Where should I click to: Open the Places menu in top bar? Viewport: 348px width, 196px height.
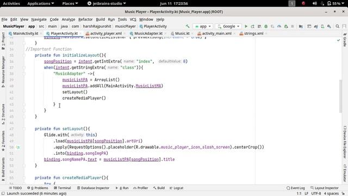pyautogui.click(x=70, y=3)
